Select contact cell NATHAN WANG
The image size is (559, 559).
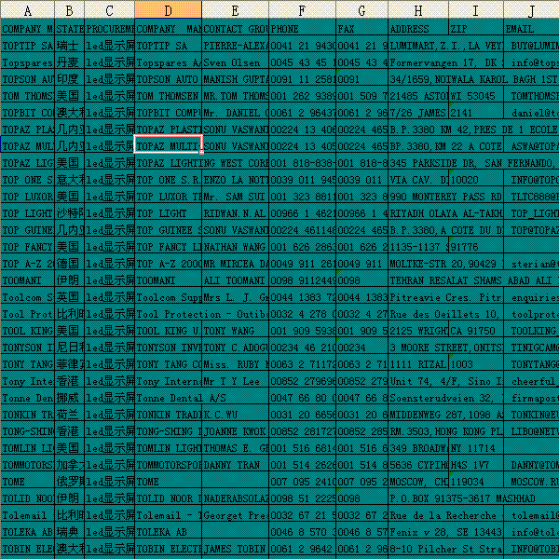236,247
